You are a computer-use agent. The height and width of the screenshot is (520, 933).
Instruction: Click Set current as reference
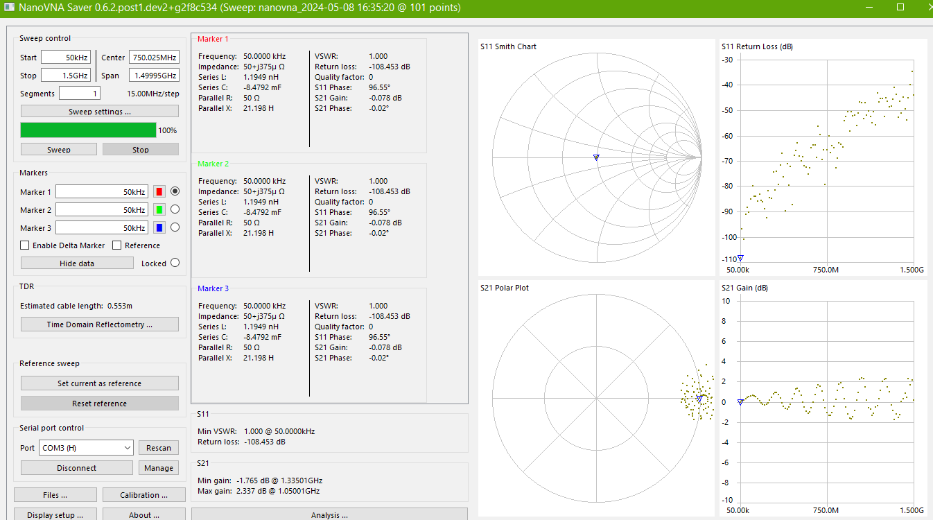coord(100,383)
